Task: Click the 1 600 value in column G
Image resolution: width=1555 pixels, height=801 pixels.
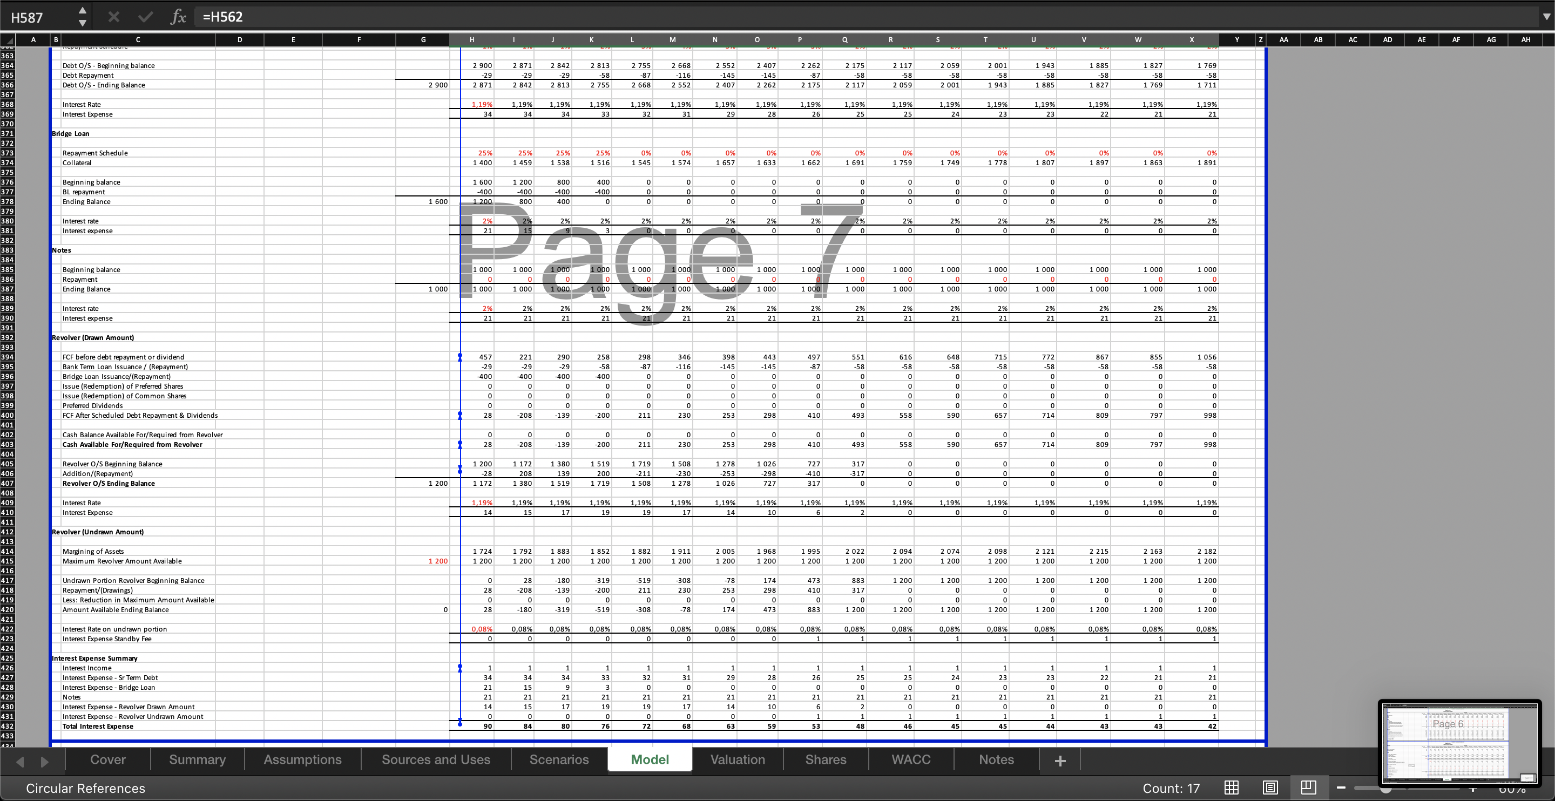Action: tap(438, 202)
